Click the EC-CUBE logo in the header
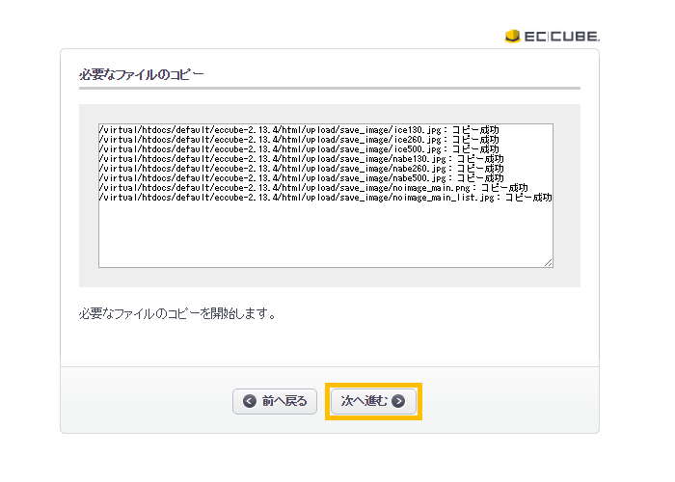The width and height of the screenshot is (675, 482). [552, 36]
